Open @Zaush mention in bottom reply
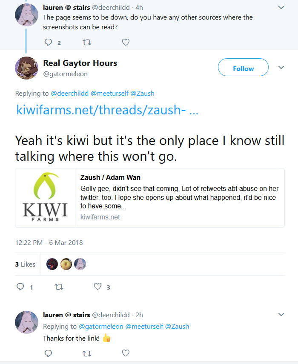This screenshot has width=298, height=364. click(x=177, y=327)
